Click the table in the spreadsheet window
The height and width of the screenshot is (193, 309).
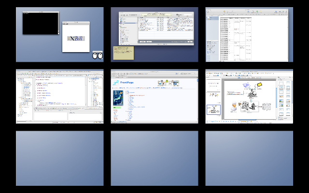pyautogui.click(x=236, y=39)
